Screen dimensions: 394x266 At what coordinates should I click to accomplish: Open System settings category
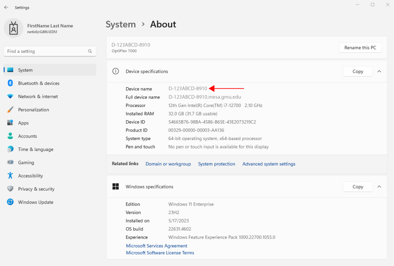click(x=50, y=70)
